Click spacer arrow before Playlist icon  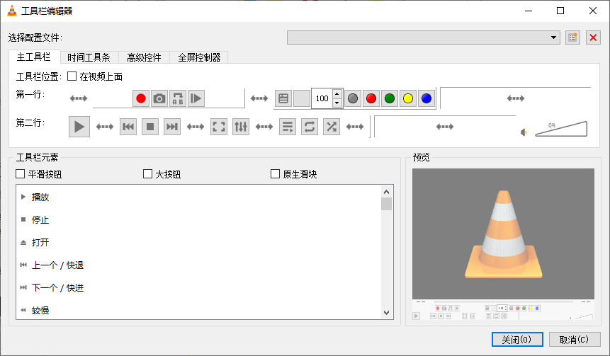[x=264, y=127]
